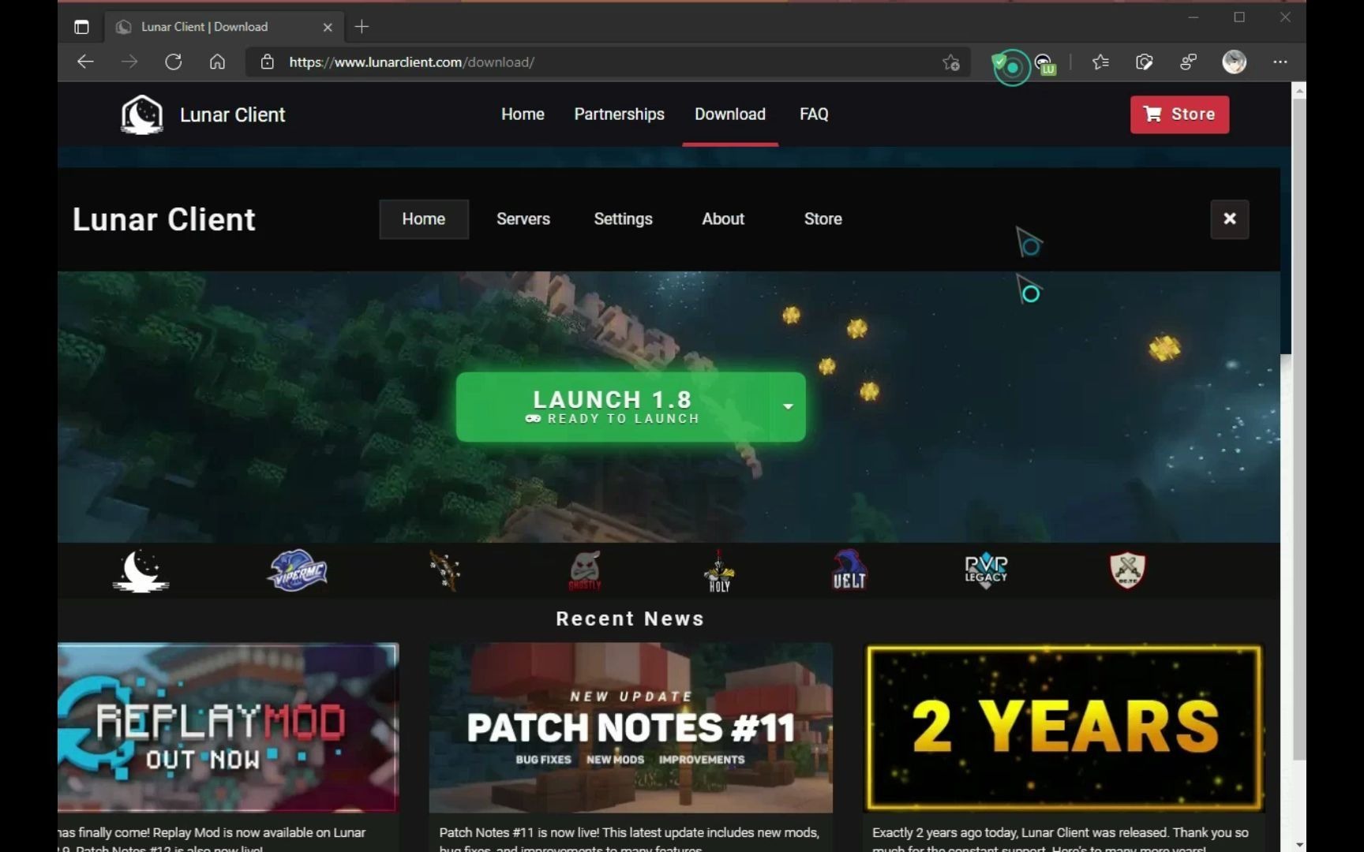
Task: View site security lock information
Action: (x=268, y=62)
